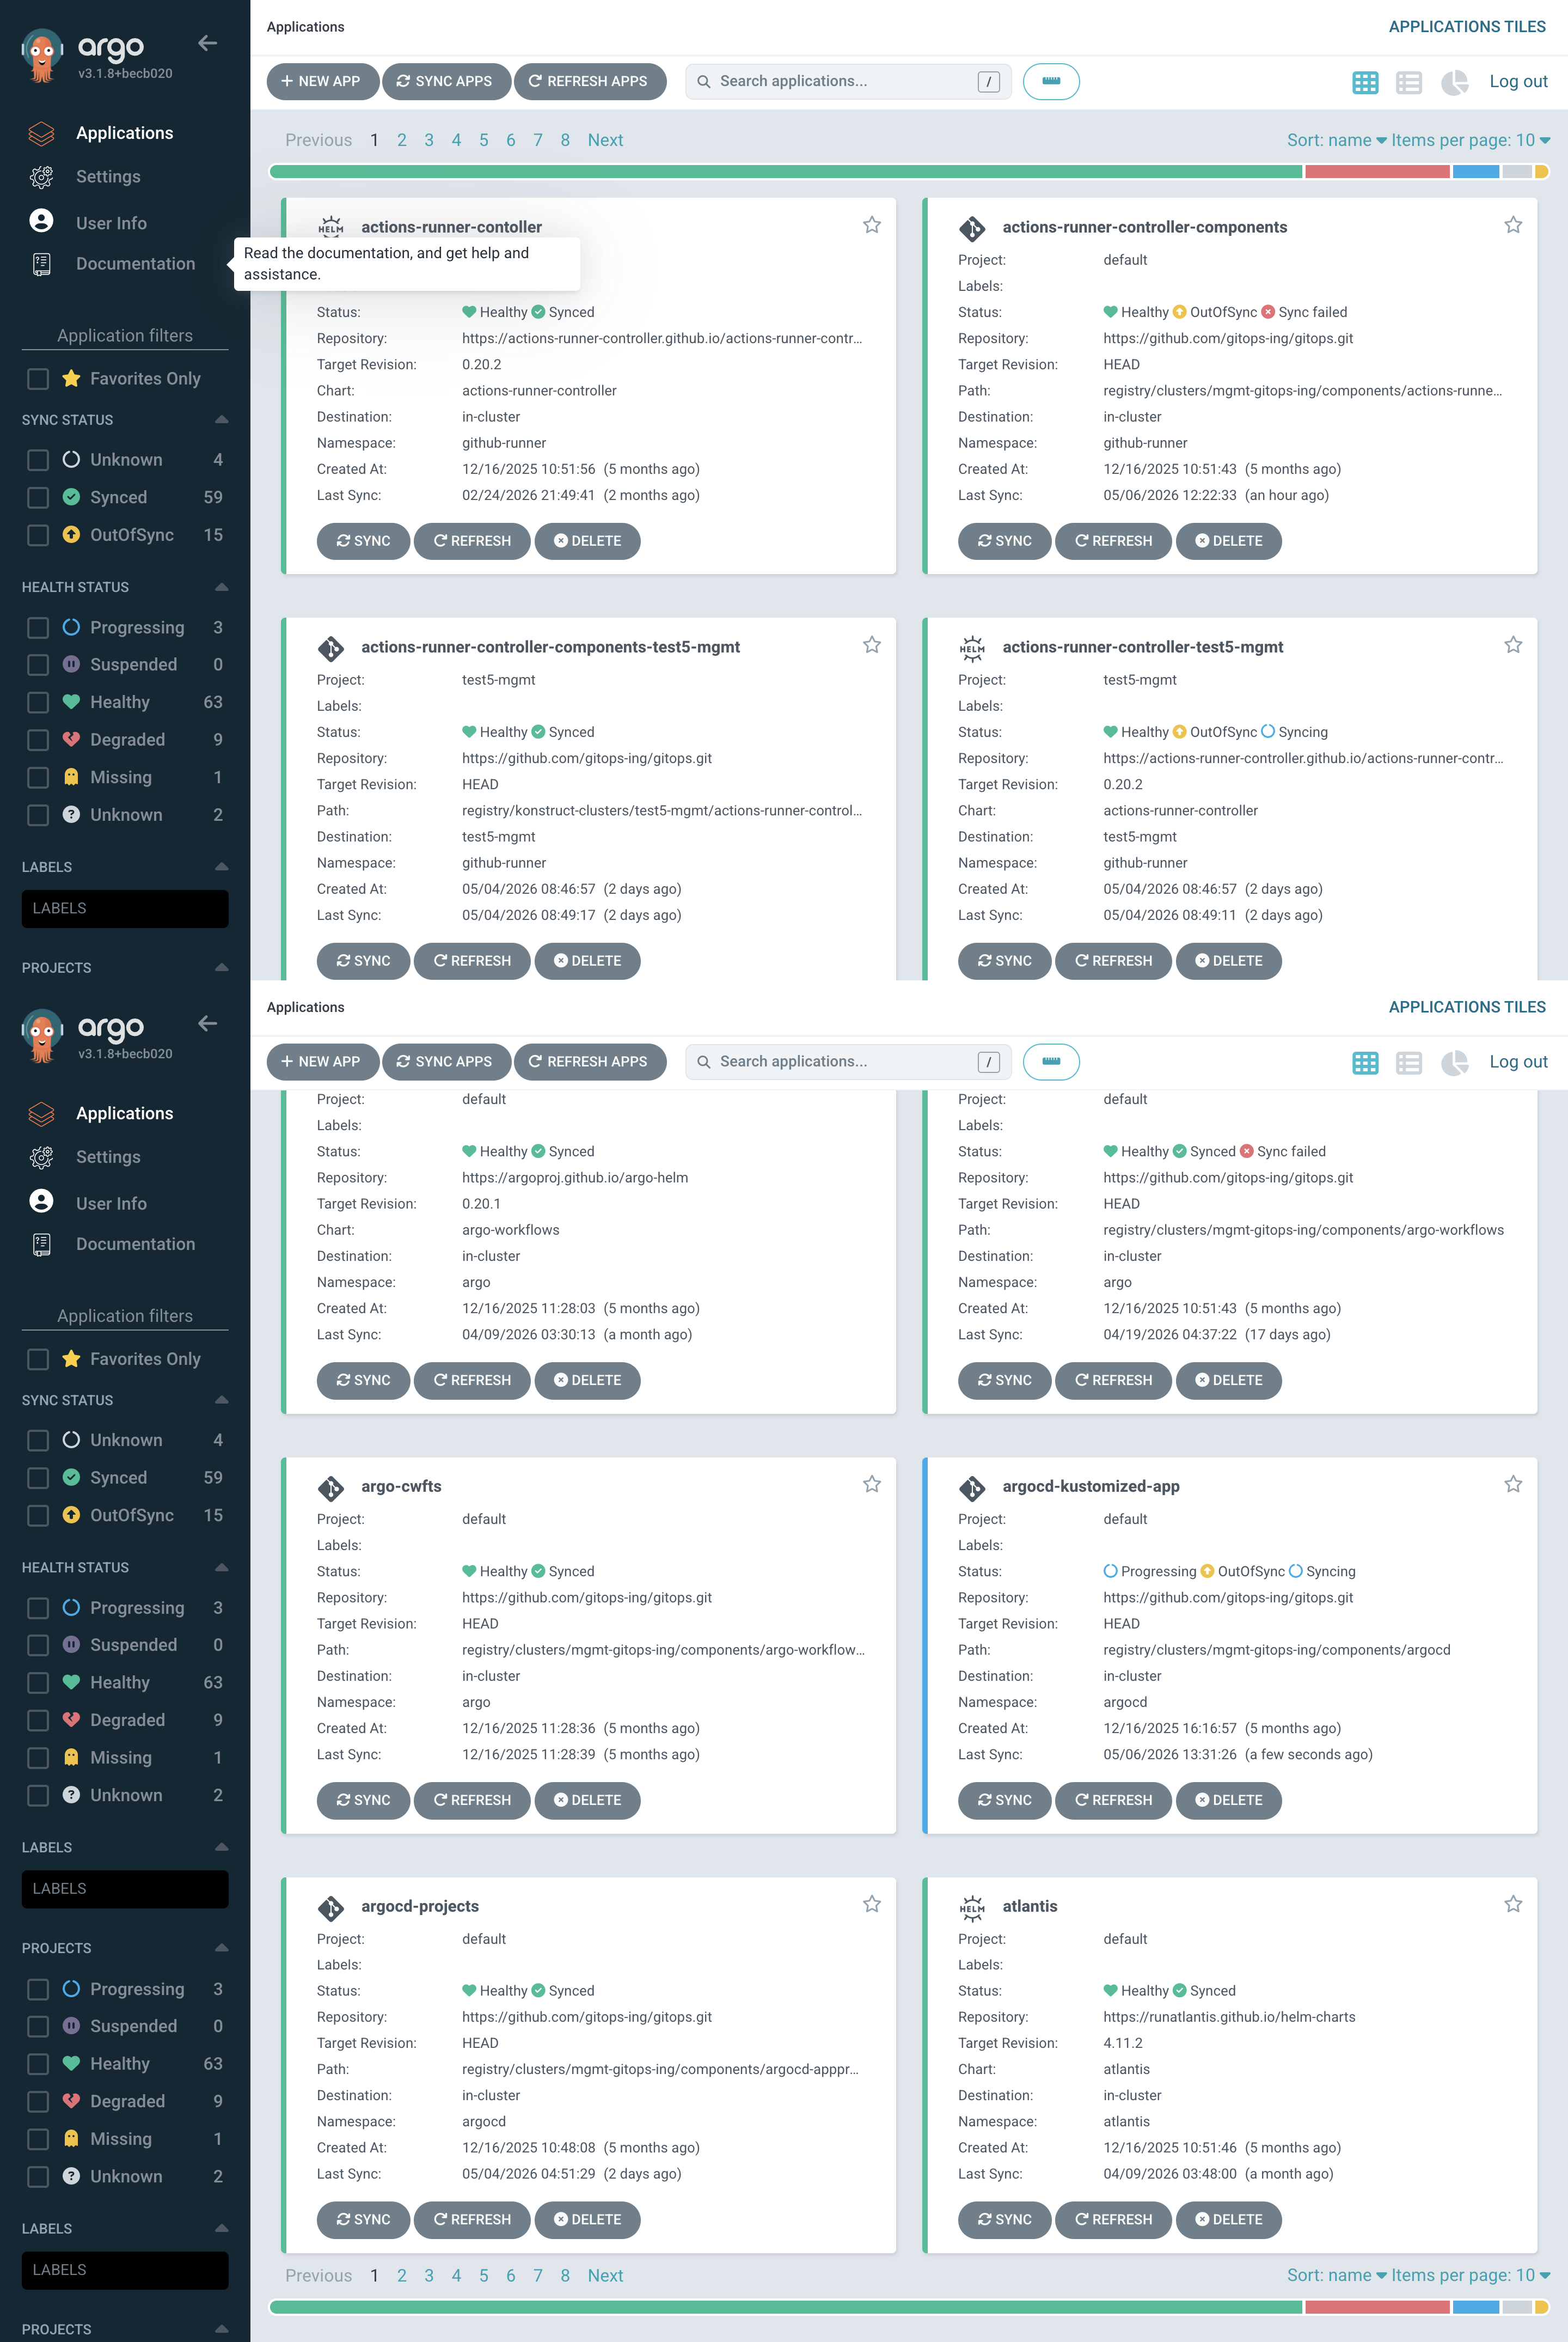Collapse the topmost HEALTH STATUS filter section
Screen dimensions: 1568x2342
pos(221,587)
